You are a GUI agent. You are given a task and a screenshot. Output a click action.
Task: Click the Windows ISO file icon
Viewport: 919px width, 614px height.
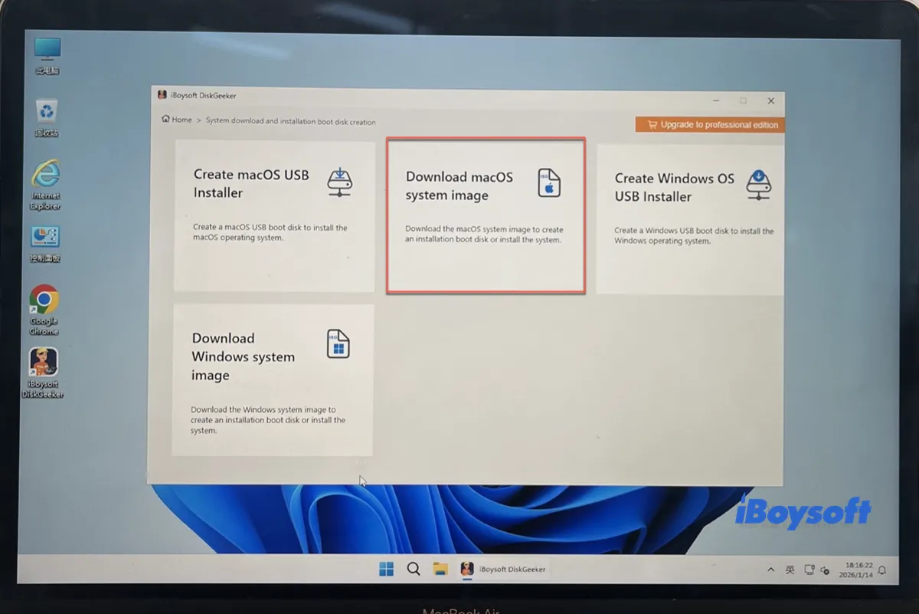(x=338, y=343)
